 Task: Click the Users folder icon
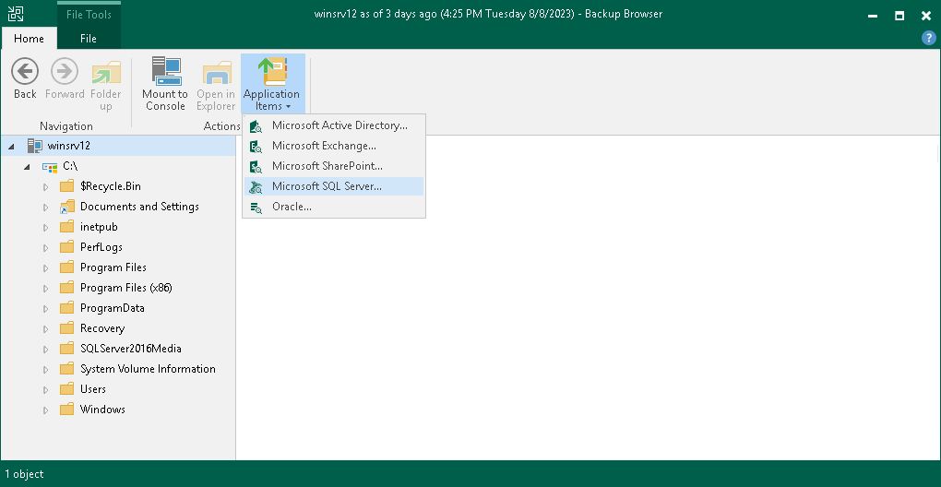click(67, 389)
